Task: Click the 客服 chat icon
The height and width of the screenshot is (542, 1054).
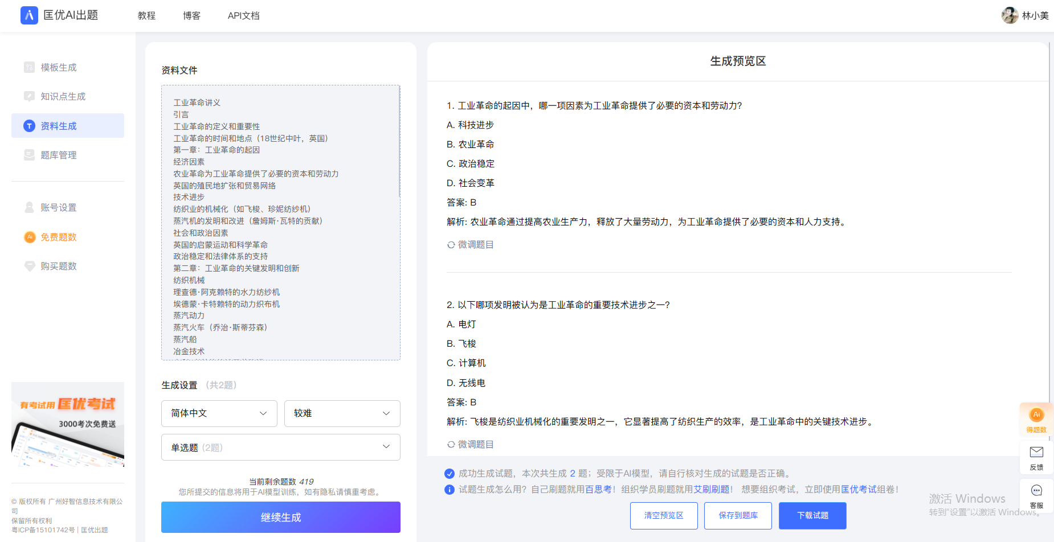Action: click(1036, 490)
